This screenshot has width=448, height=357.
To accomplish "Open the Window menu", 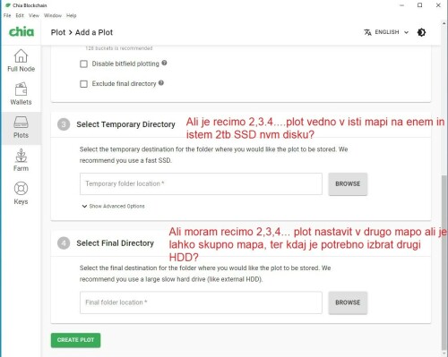I will click(x=53, y=15).
